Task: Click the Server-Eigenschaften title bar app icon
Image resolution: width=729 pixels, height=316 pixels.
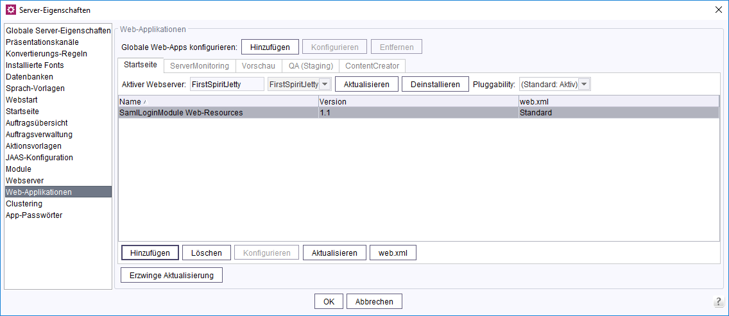Action: tap(10, 10)
